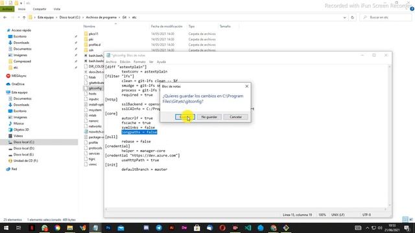Select Disco local (D:) in sidebar
415x233 pixels.
point(24,148)
